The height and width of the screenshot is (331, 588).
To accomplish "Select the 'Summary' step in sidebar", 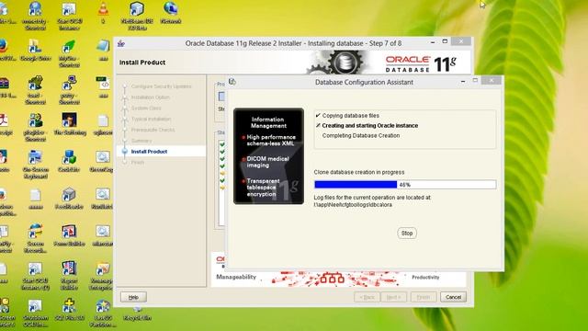I will click(x=141, y=141).
